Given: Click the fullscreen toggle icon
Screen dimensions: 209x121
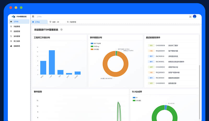Looking at the screenshot, I should tap(190, 16).
